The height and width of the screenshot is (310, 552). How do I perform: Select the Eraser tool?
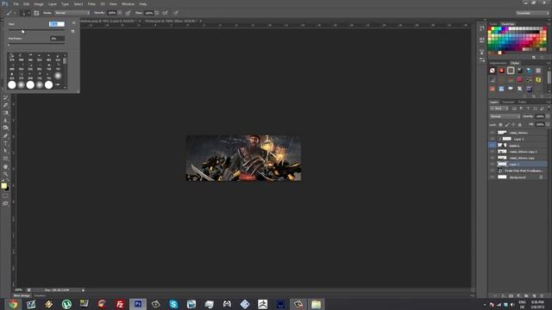point(6,105)
